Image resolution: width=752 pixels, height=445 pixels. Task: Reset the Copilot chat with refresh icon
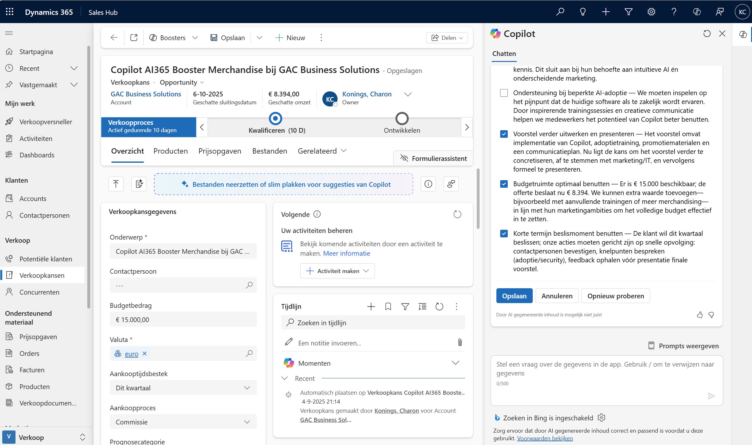point(707,34)
